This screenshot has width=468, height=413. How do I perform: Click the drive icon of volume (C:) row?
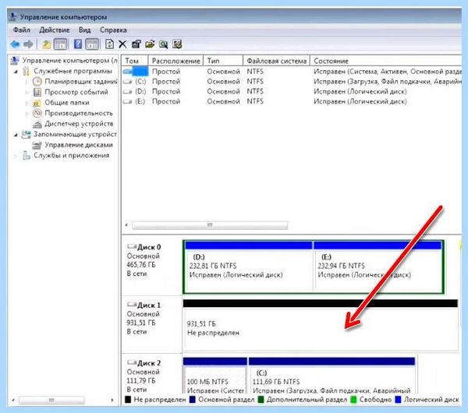127,81
